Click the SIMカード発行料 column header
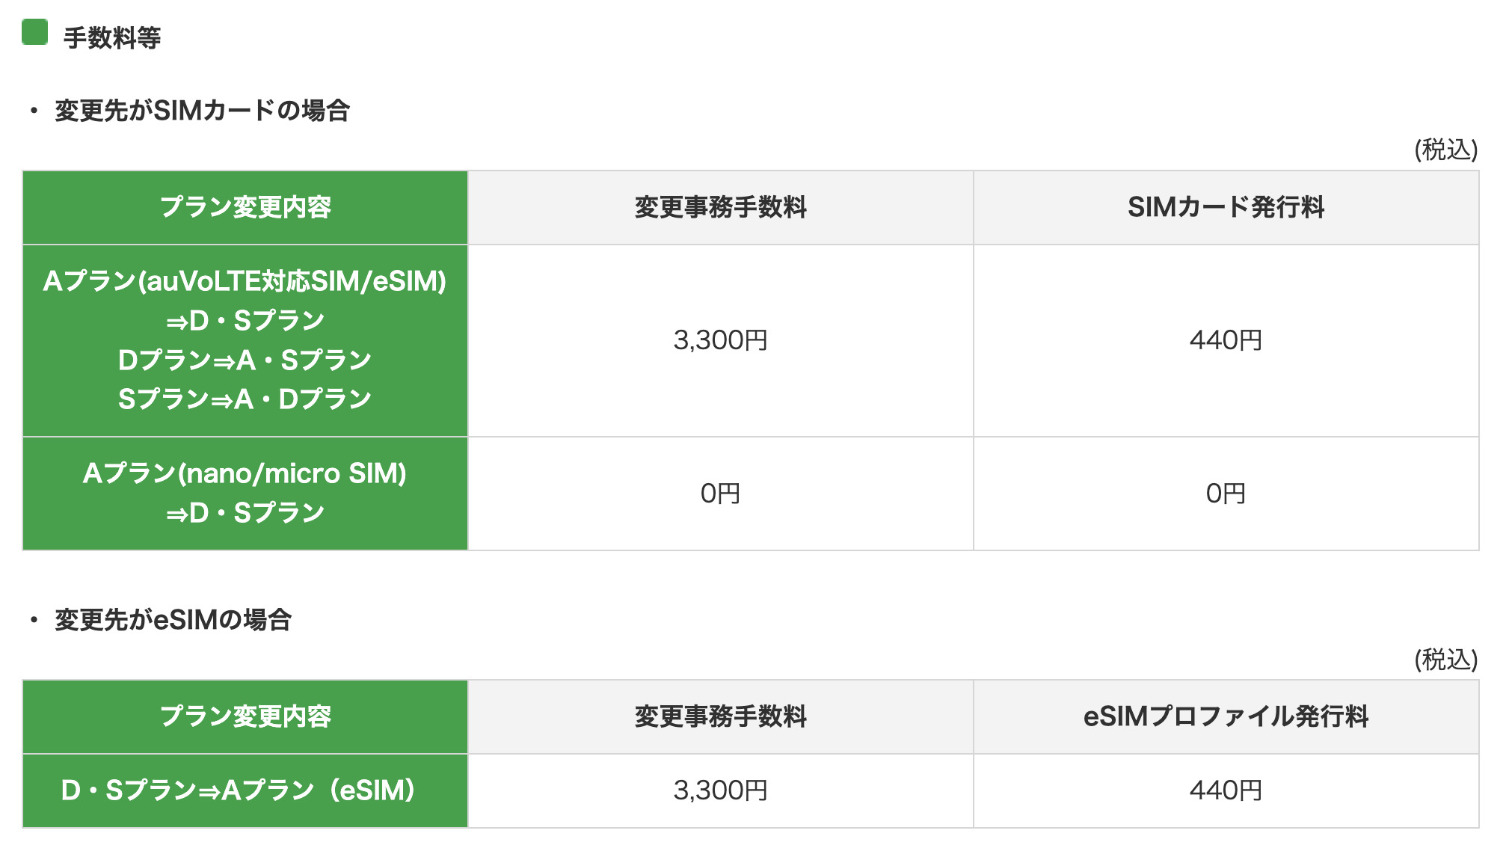This screenshot has width=1512, height=863. pos(1226,207)
